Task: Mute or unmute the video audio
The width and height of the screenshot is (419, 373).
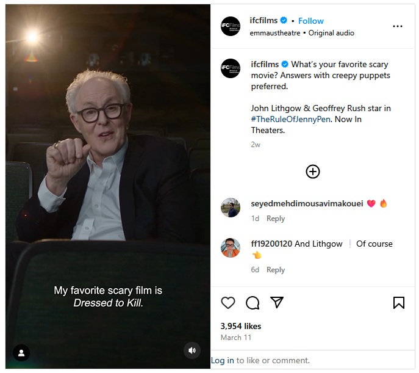Action: [x=192, y=350]
